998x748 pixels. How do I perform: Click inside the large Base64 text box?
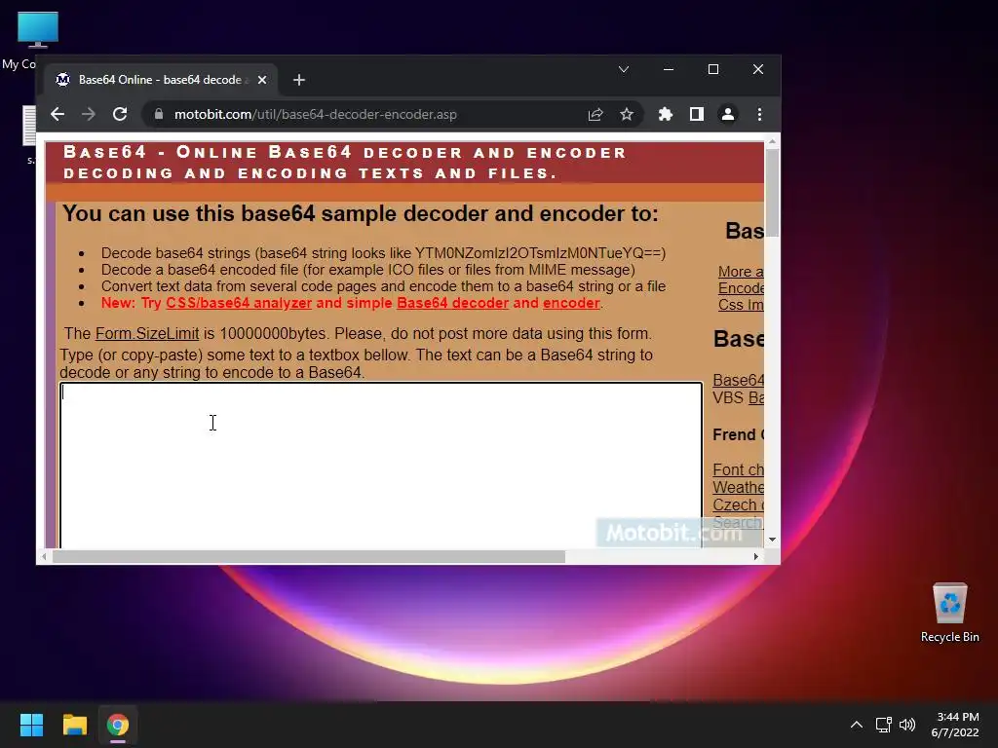click(x=381, y=465)
